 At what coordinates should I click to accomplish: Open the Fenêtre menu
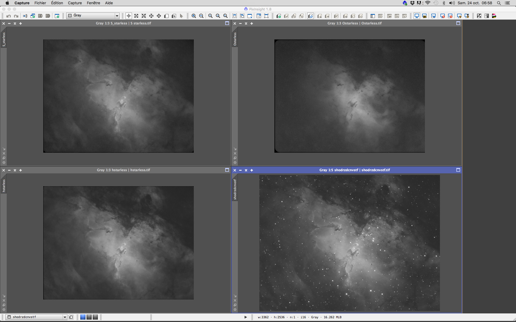tap(93, 3)
